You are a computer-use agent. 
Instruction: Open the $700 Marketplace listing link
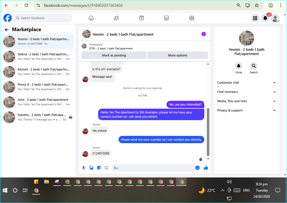coord(111,48)
